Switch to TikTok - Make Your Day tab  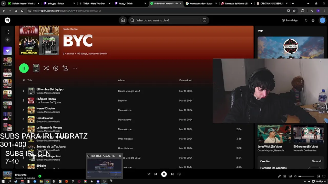pyautogui.click(x=94, y=4)
